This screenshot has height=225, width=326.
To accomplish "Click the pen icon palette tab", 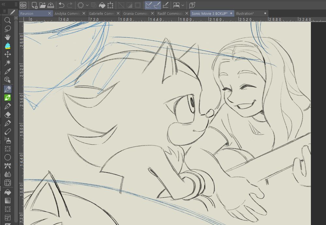I will [13, 12].
